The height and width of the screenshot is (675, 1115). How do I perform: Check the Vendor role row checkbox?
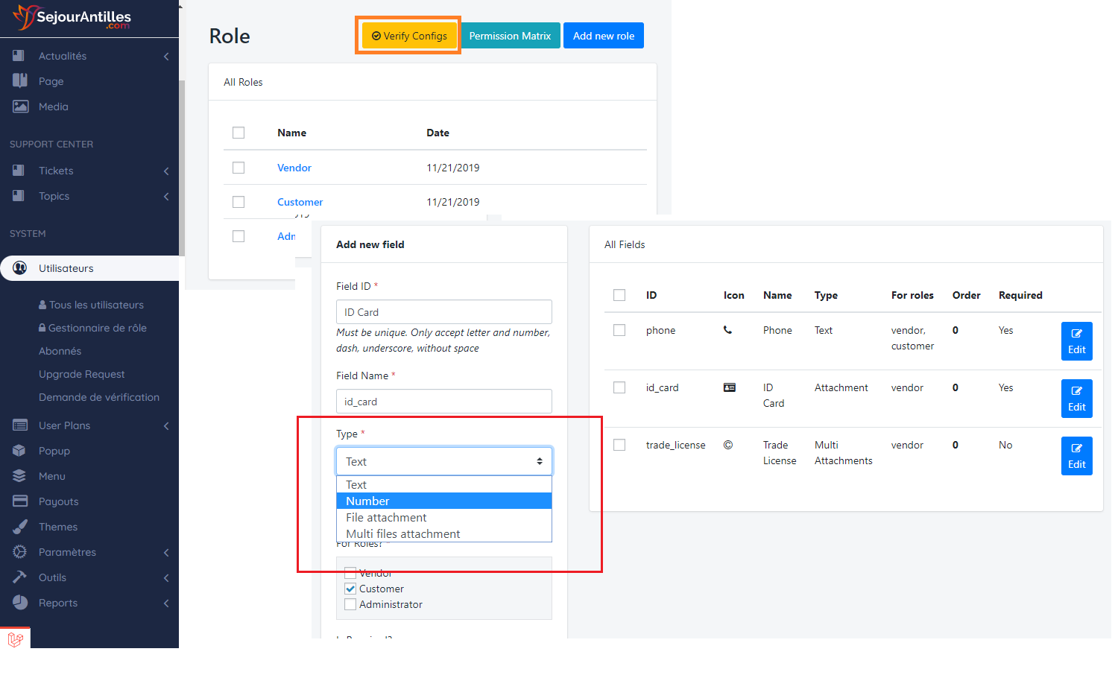(x=239, y=168)
